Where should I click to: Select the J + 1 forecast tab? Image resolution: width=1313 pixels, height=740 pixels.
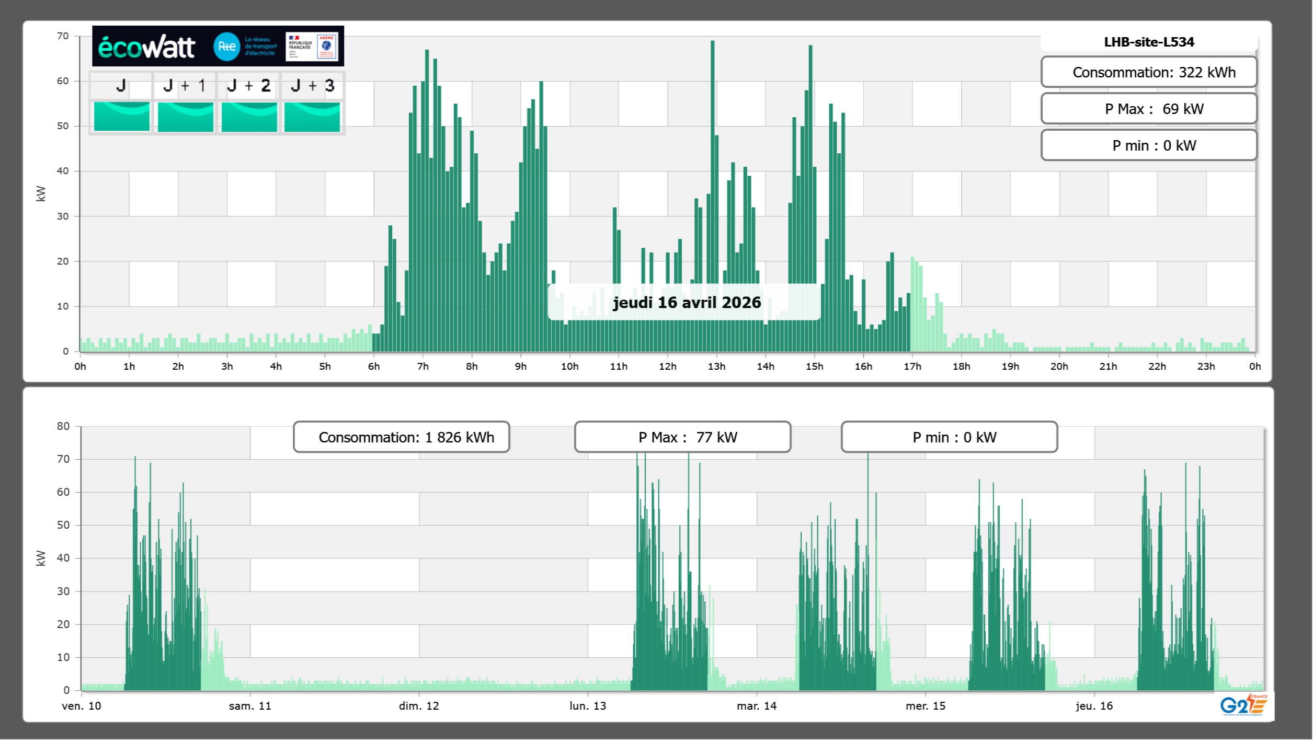point(185,86)
